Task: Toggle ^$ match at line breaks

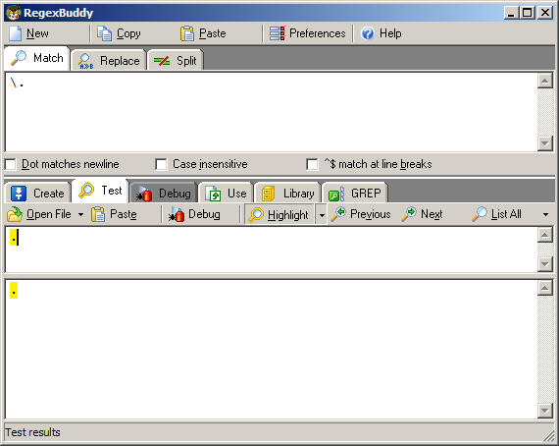Action: click(x=312, y=165)
